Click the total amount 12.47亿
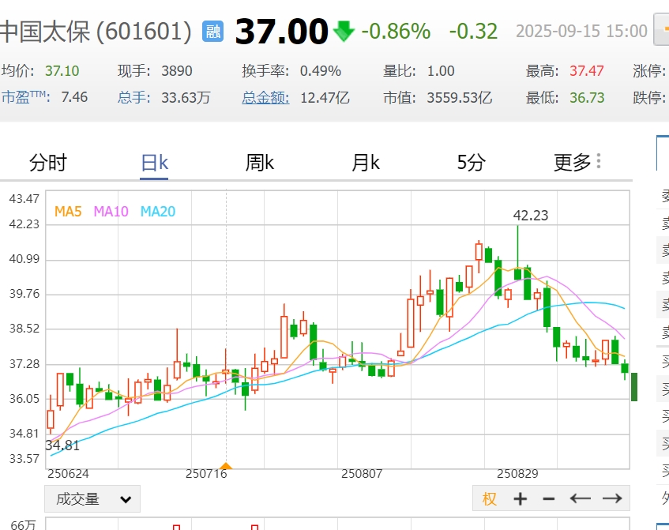Screen dimensions: 669x530 [x=325, y=98]
